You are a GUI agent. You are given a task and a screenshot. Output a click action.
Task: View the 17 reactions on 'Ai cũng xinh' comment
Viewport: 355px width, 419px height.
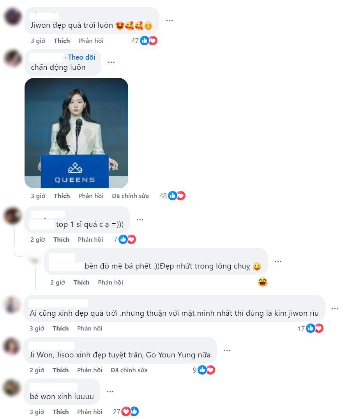point(311,329)
